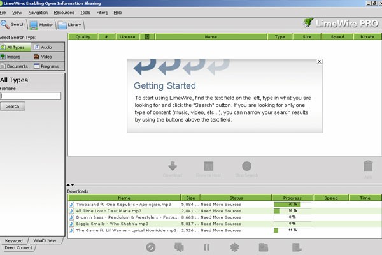Select The Game ft. Lil Wayne download row
The width and height of the screenshot is (382, 255).
pyautogui.click(x=225, y=230)
